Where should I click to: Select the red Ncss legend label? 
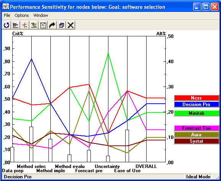tap(196, 98)
